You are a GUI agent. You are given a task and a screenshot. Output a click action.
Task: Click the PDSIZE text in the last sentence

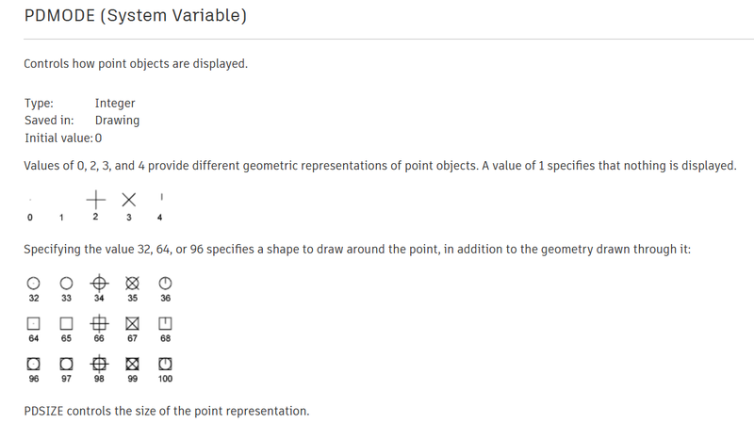[43, 412]
